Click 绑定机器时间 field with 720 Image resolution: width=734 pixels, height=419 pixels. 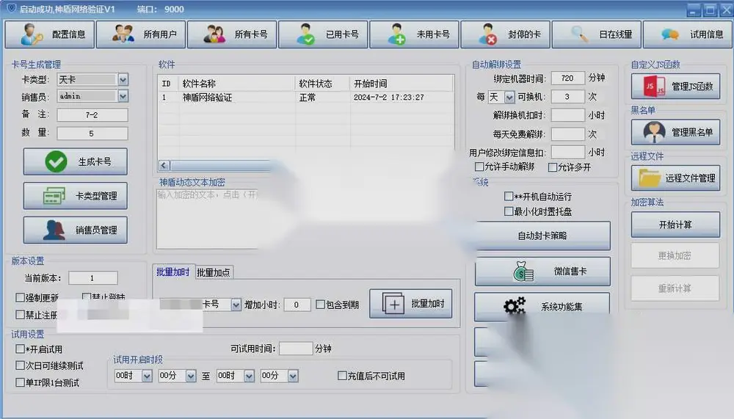(568, 78)
